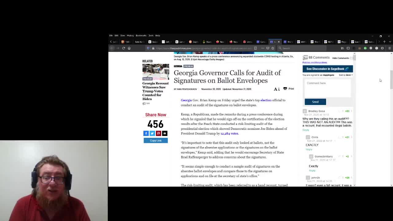Screen dimensions: 393x221
Task: Open the page actions three-dot menu
Action: point(263,48)
